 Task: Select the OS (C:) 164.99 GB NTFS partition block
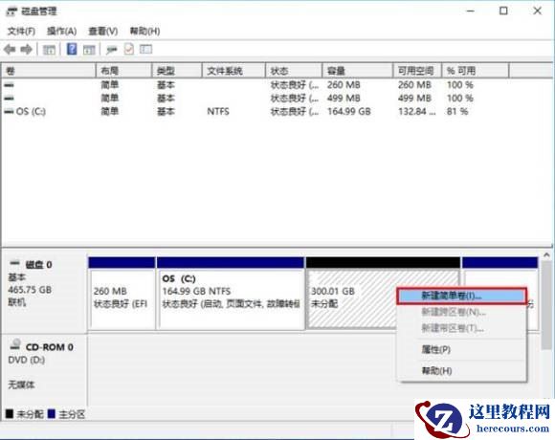tap(231, 294)
